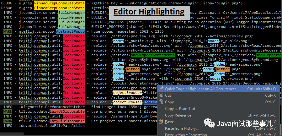Click the slf4j.org codes.html URL

pos(227,27)
